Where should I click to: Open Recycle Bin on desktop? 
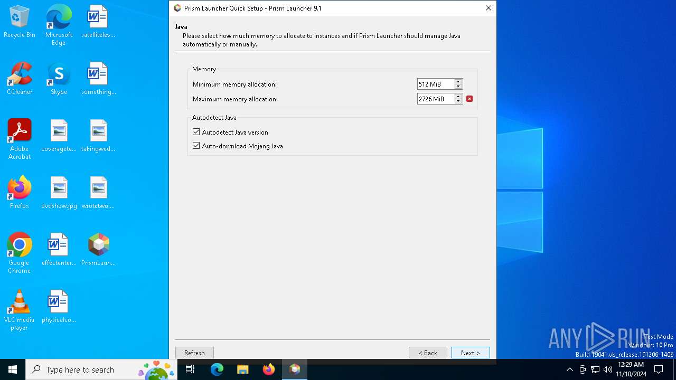pos(20,22)
